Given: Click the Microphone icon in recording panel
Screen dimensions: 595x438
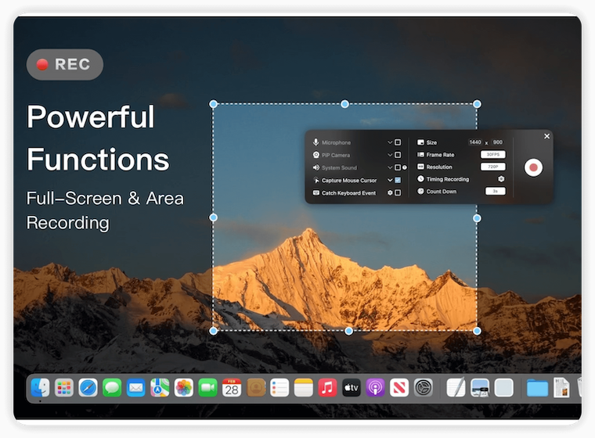Looking at the screenshot, I should [316, 142].
